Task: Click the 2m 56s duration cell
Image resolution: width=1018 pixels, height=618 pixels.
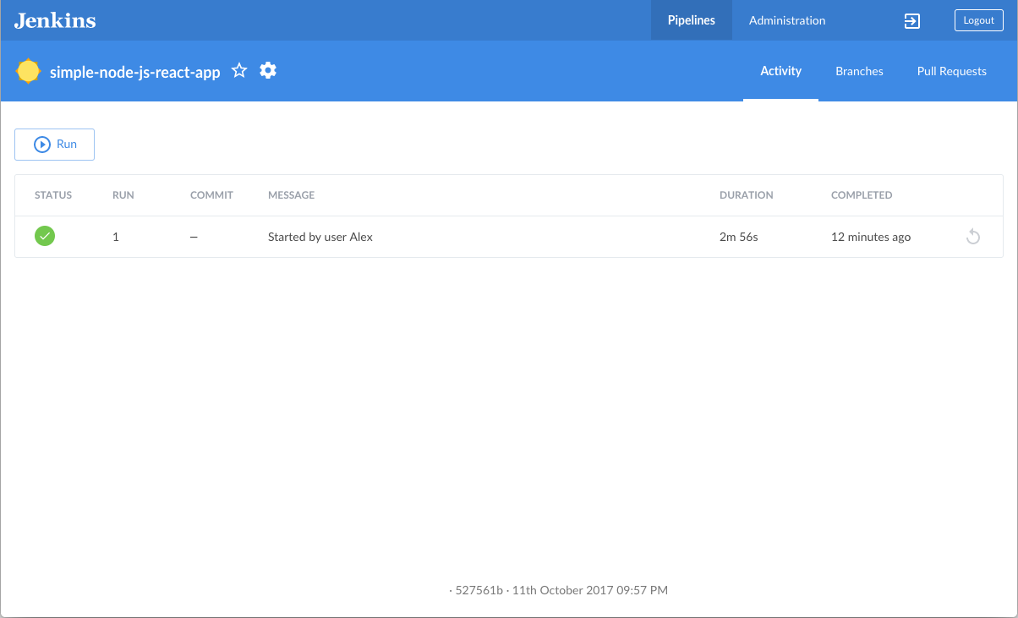Action: (738, 237)
